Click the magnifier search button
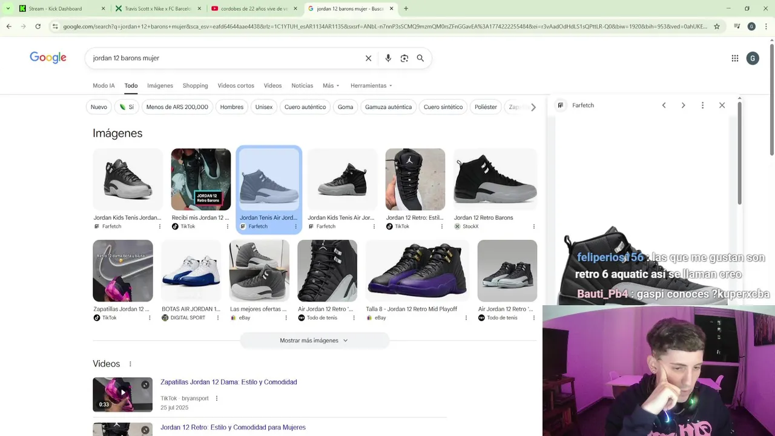The image size is (775, 436). coord(420,58)
